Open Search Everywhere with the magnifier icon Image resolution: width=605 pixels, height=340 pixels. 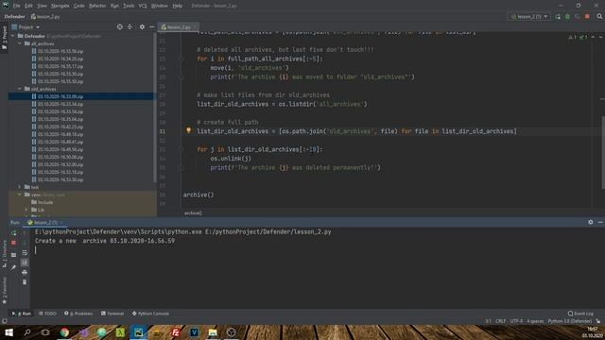coord(599,17)
